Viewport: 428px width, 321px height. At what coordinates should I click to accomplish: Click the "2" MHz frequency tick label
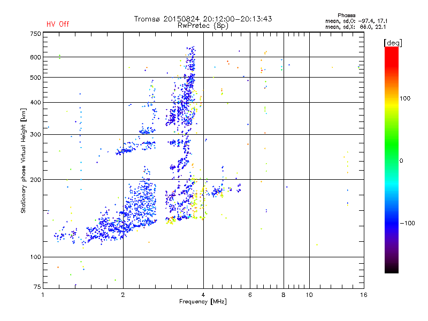[x=123, y=295]
